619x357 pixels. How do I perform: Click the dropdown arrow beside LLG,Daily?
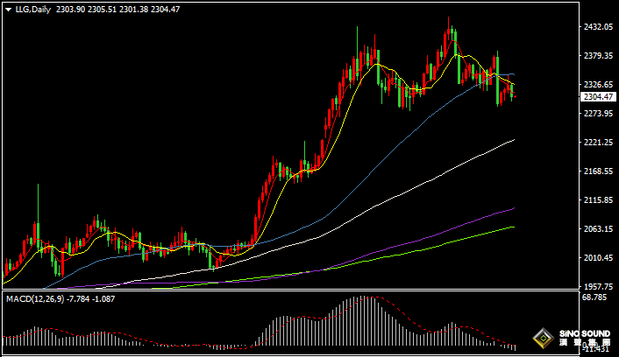8,8
